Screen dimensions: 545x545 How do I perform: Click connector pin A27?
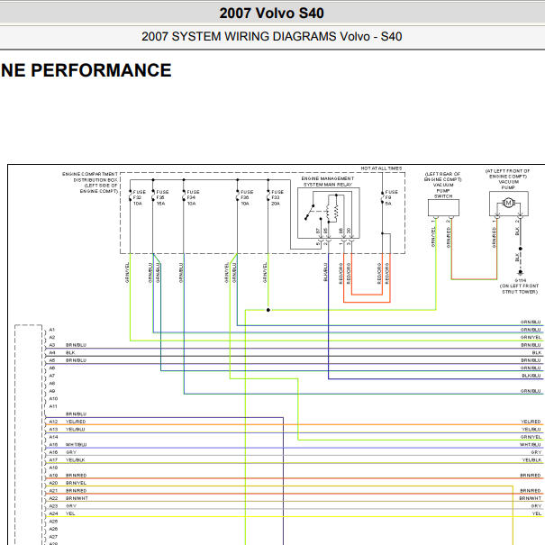coord(53,537)
